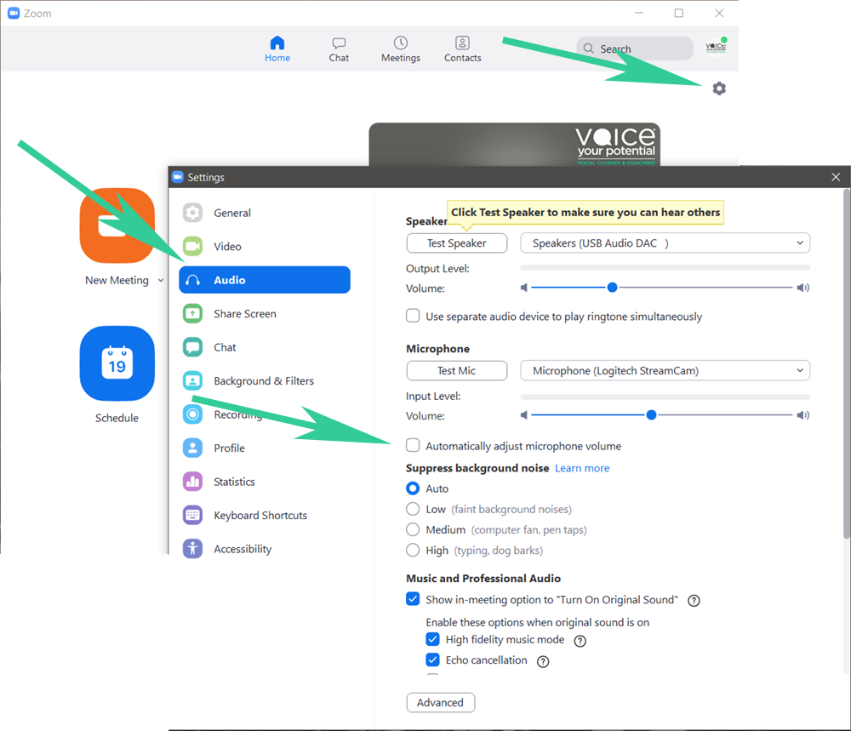Image resolution: width=851 pixels, height=731 pixels.
Task: Open the Speakers device dropdown
Action: click(665, 243)
